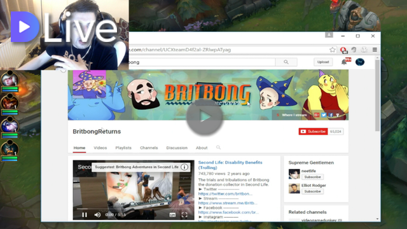Switch to the Channels tab
This screenshot has width=407, height=229.
(x=149, y=148)
